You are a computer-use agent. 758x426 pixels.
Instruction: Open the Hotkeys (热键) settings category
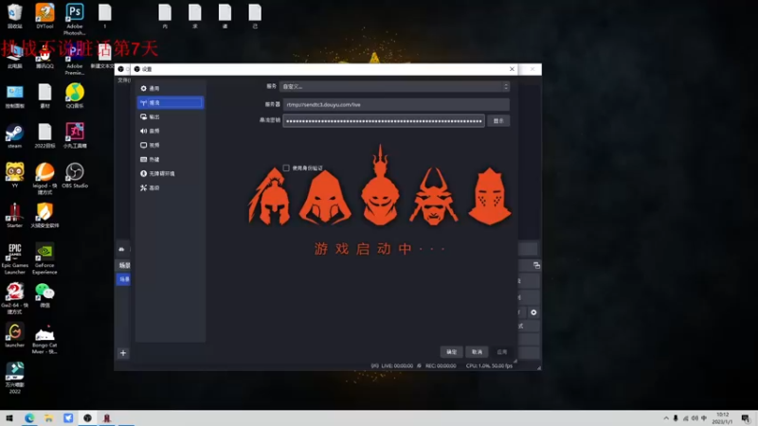(x=171, y=159)
